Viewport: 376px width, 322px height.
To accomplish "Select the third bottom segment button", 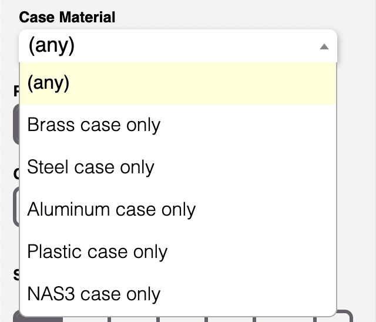I will click(x=134, y=318).
